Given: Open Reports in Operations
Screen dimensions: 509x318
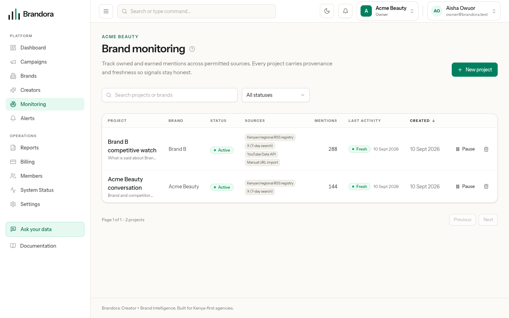Looking at the screenshot, I should pos(45,148).
